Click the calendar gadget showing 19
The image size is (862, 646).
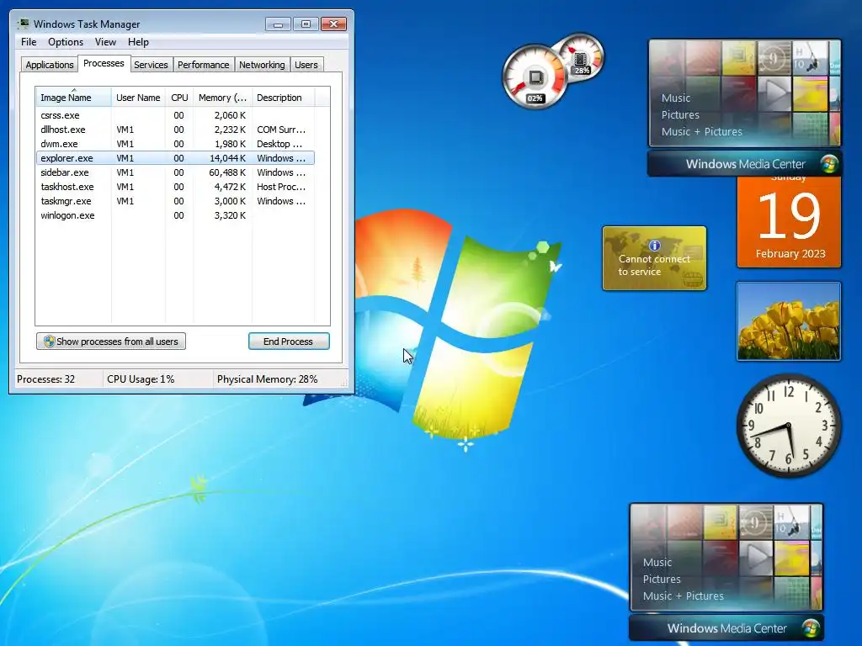pyautogui.click(x=789, y=222)
